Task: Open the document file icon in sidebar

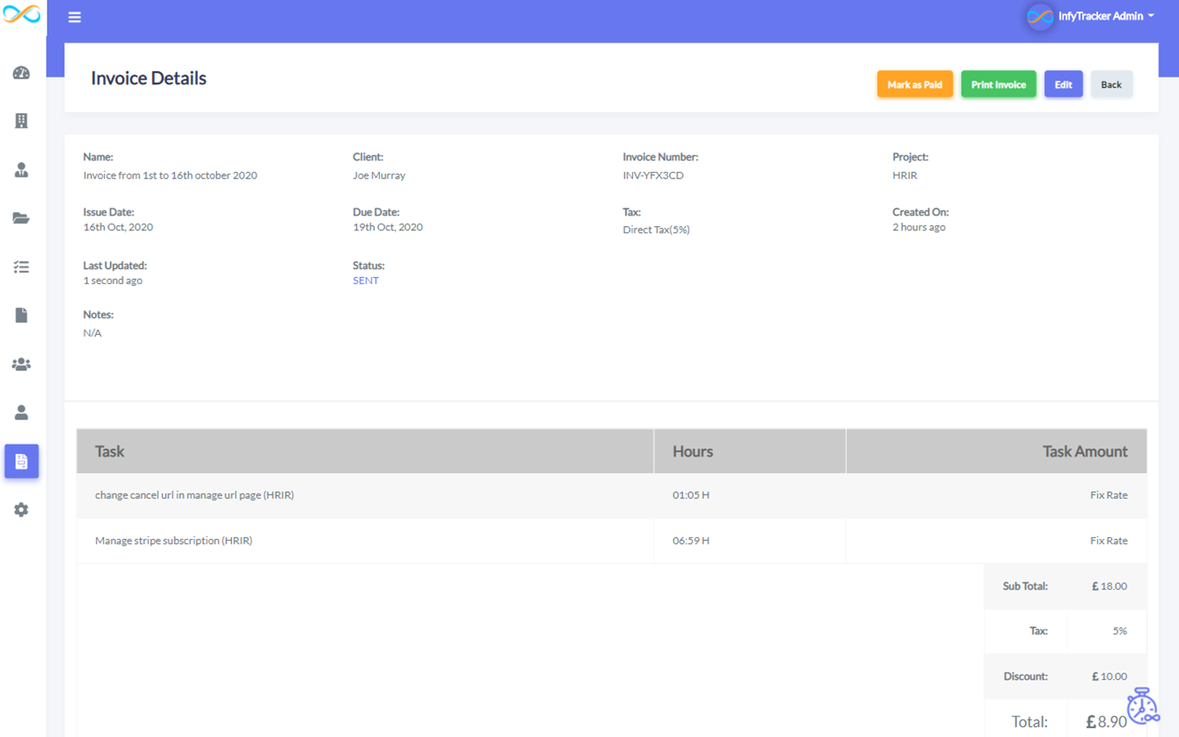Action: click(21, 315)
